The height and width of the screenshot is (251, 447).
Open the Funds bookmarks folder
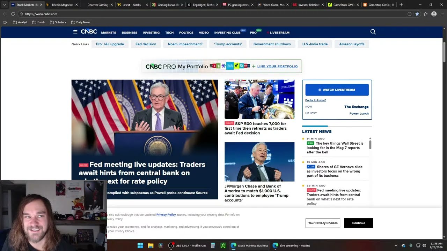pos(38,22)
